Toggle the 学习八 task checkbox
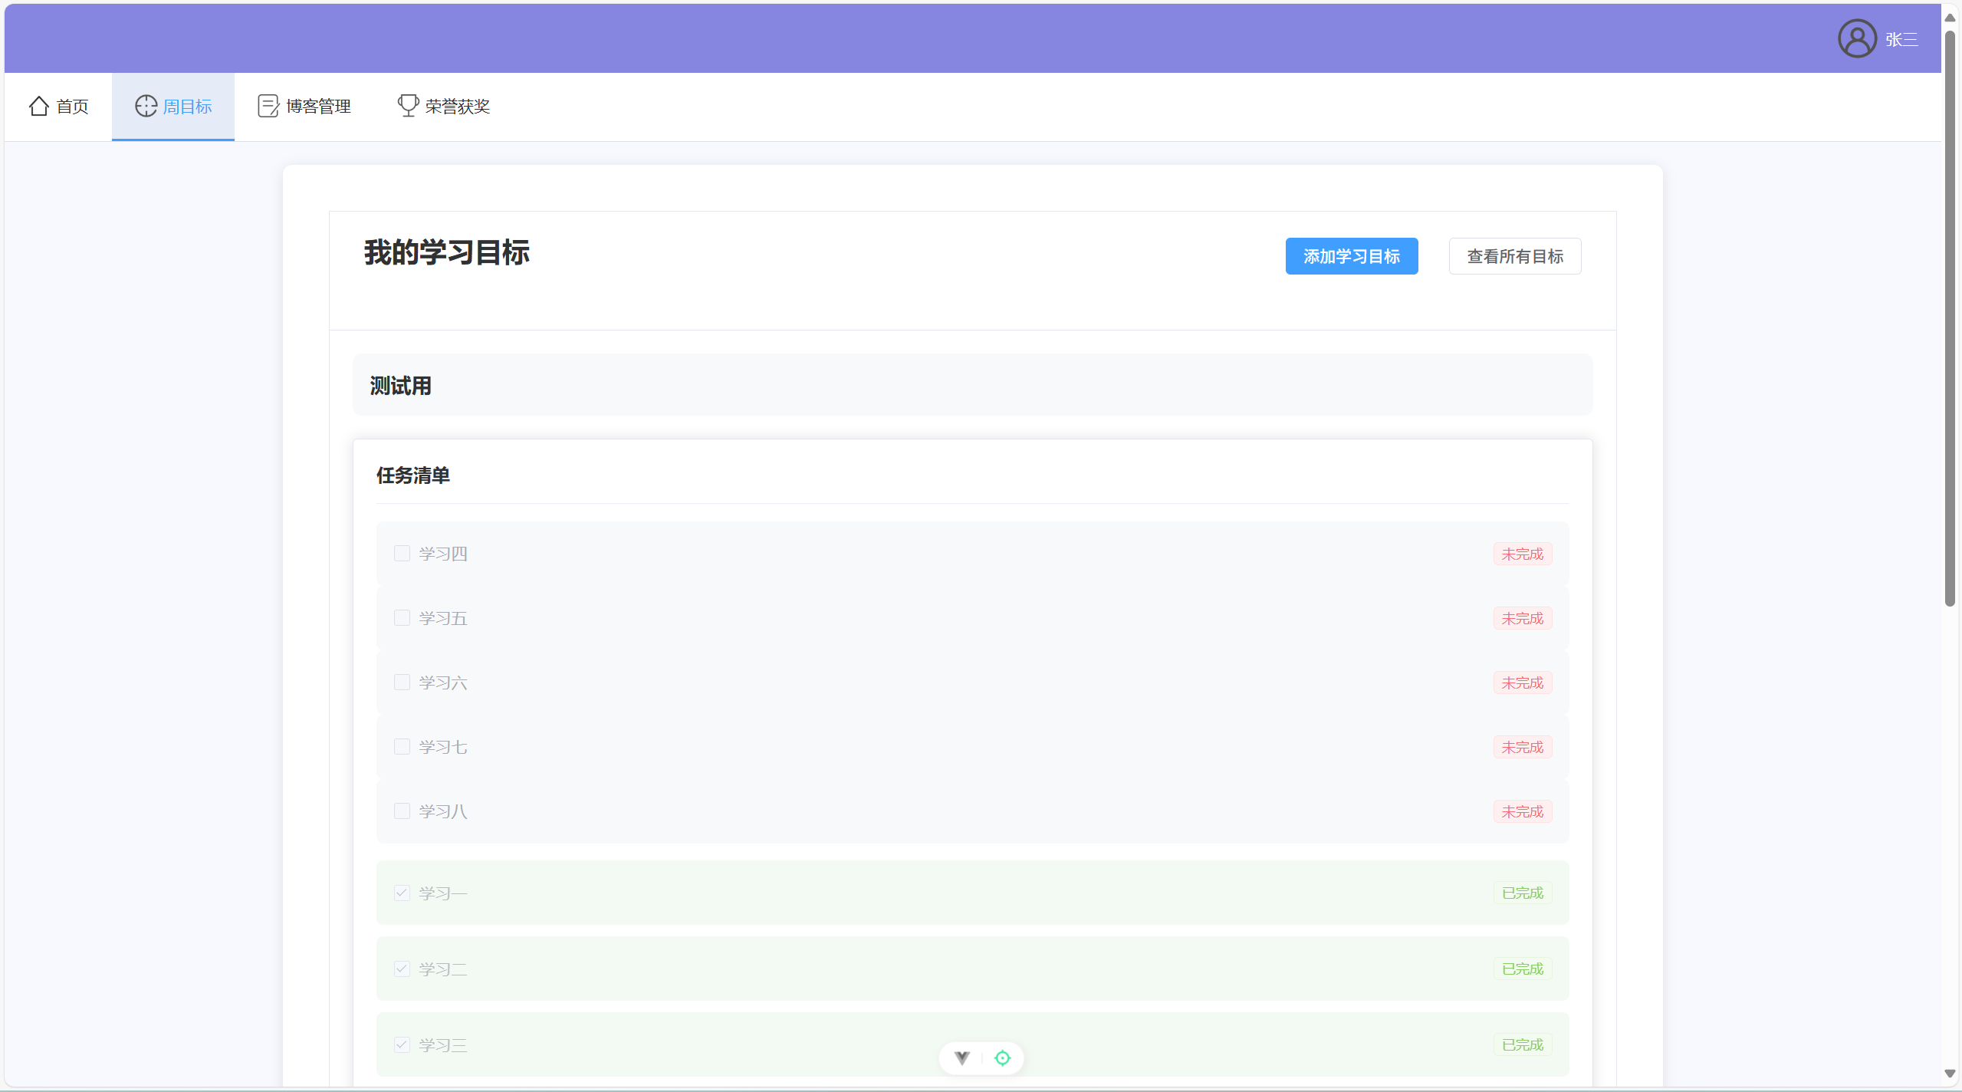This screenshot has height=1092, width=1962. click(402, 811)
